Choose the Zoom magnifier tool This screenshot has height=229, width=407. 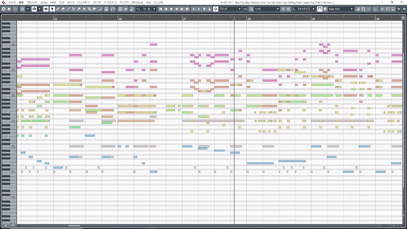[89, 9]
